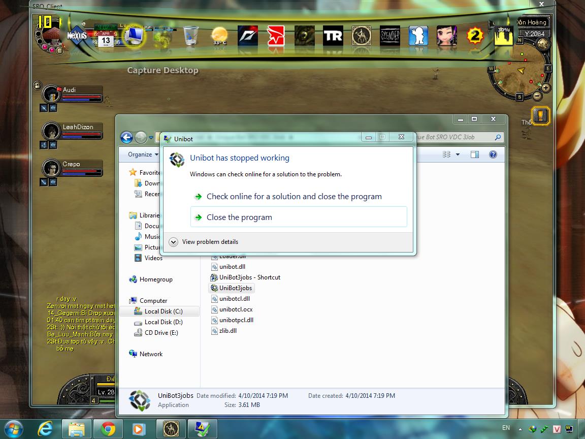Zoom out the game minimap
Image resolution: width=585 pixels, height=439 pixels.
(537, 97)
